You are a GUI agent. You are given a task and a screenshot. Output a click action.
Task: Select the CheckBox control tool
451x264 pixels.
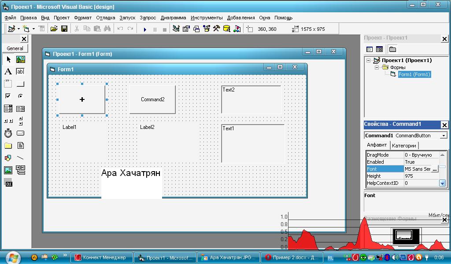(8, 96)
